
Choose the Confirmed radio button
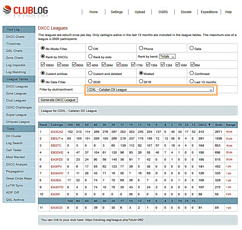click(191, 73)
